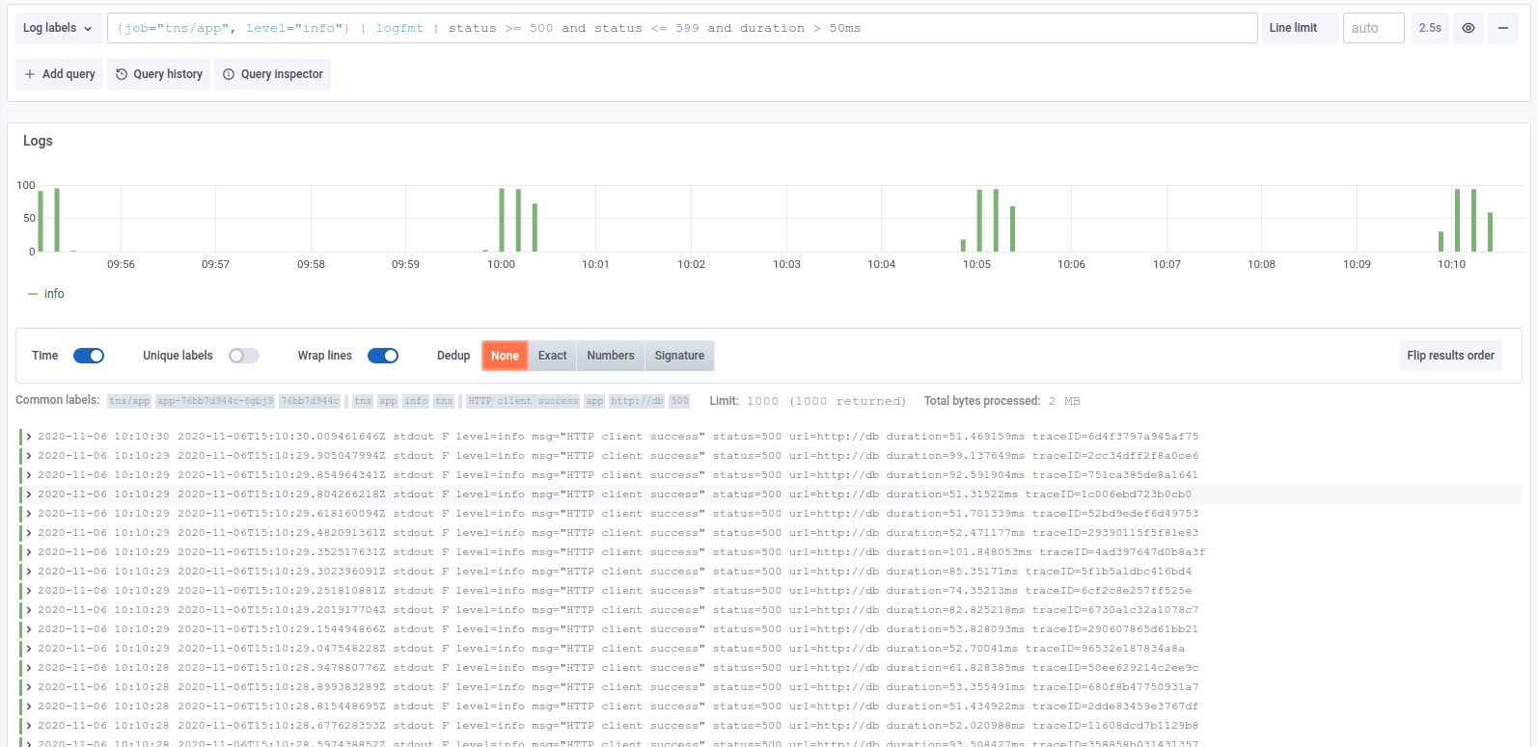The height and width of the screenshot is (747, 1537).
Task: Disable the Wrap lines switch
Action: click(383, 356)
